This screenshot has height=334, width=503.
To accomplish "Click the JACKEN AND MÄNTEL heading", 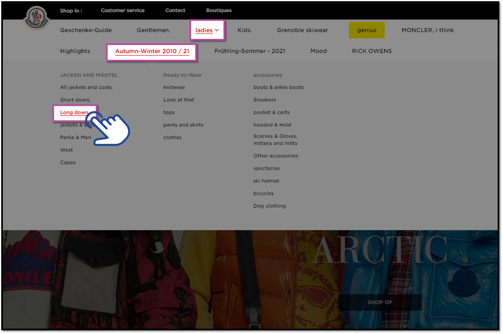I will 89,75.
